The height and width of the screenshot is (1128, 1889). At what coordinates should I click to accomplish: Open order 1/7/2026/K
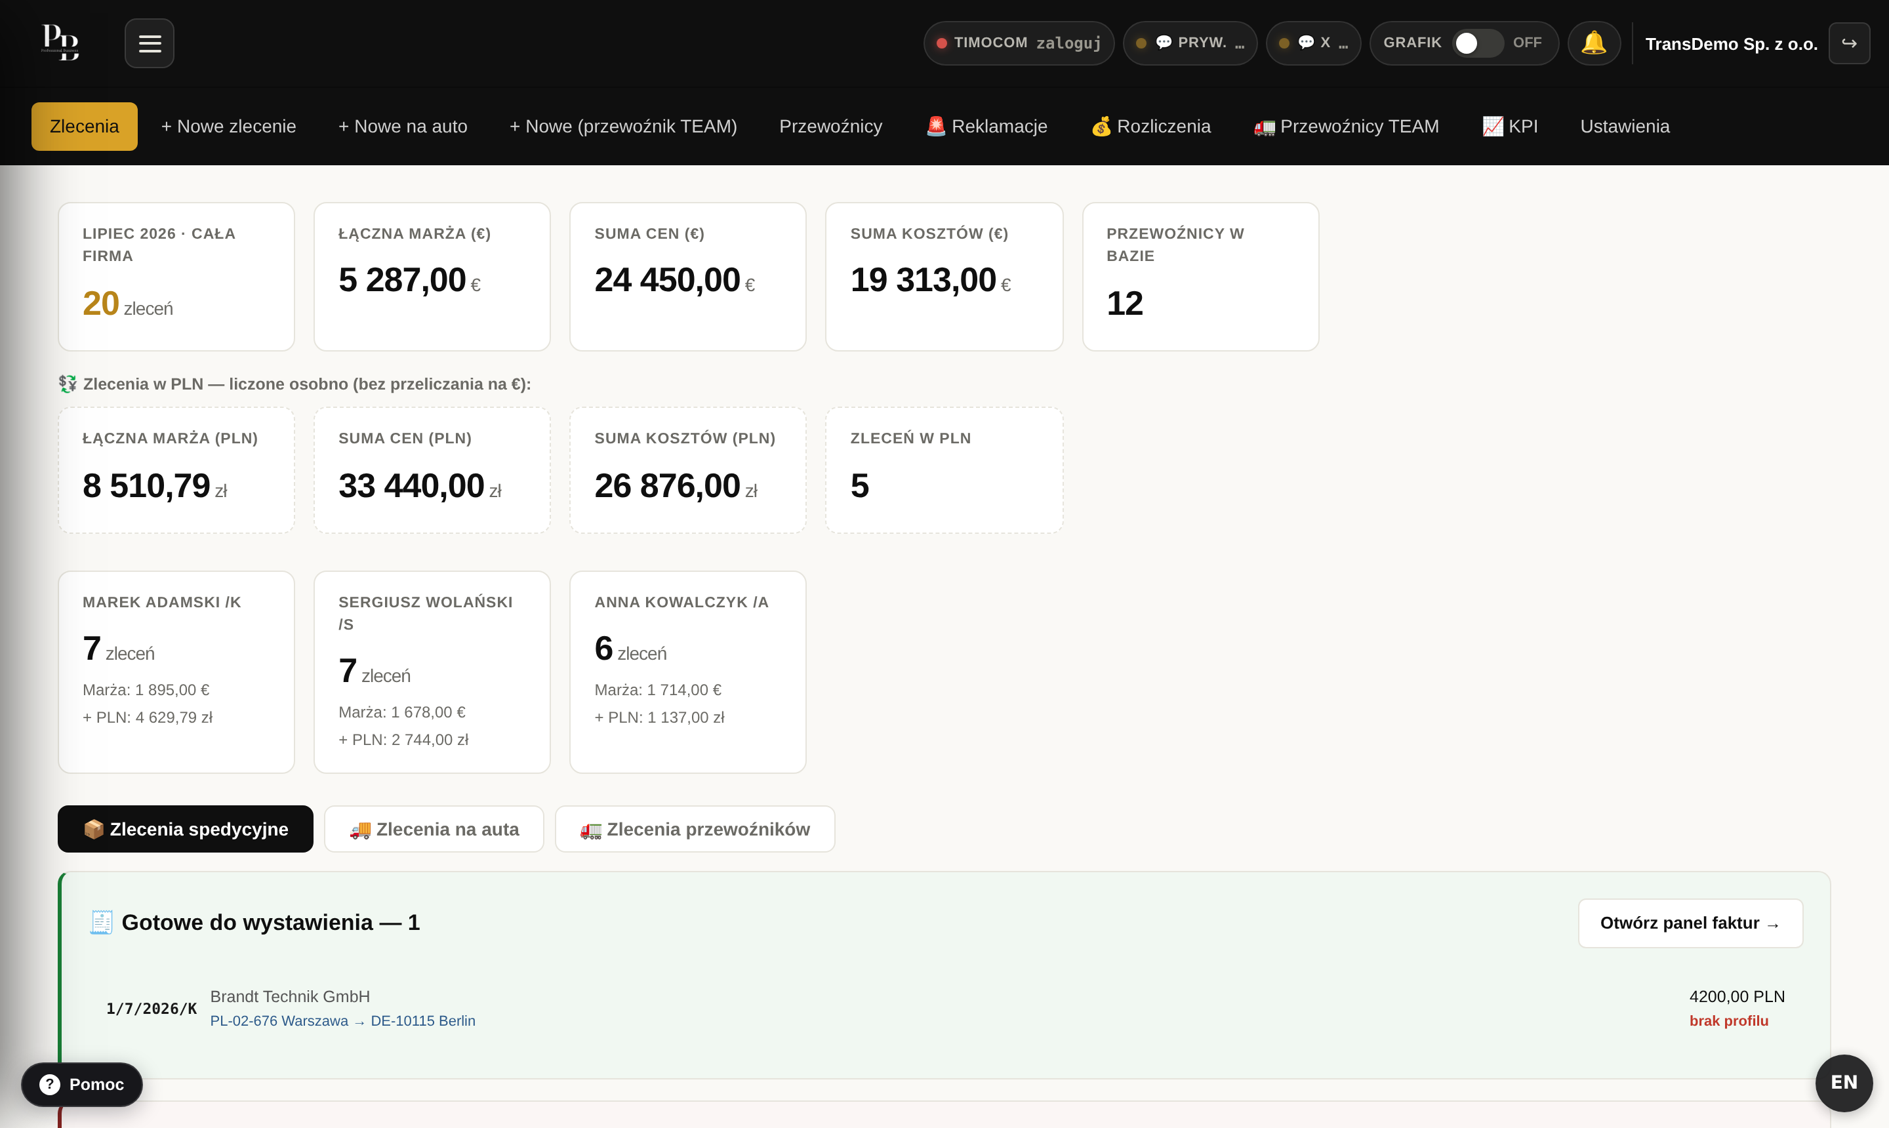(152, 1008)
